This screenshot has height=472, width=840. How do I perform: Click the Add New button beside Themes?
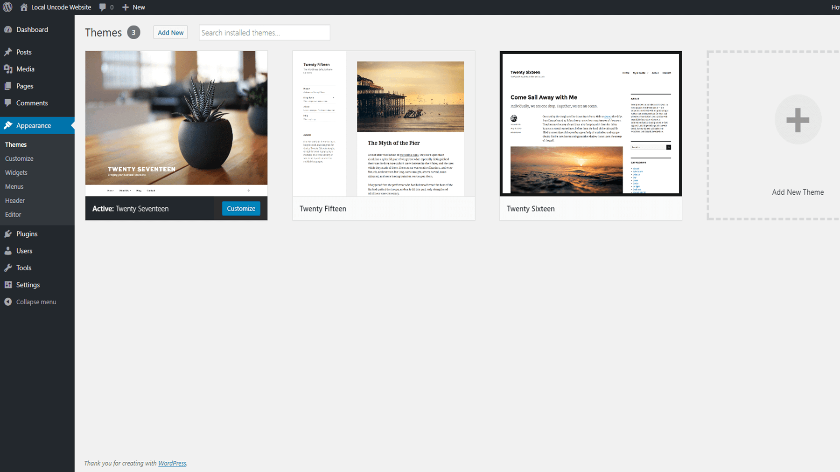(x=170, y=33)
